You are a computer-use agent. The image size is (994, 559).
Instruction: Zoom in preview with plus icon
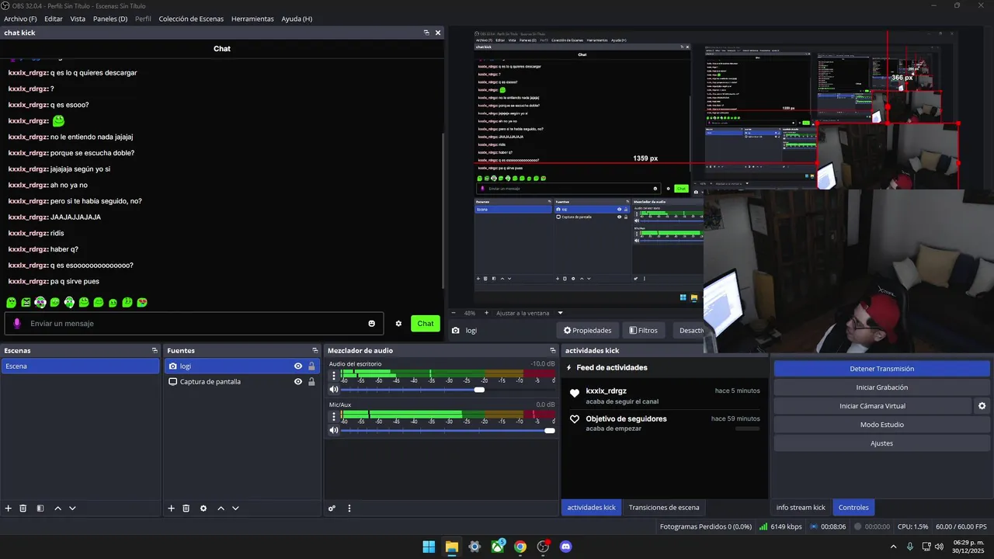click(x=486, y=313)
